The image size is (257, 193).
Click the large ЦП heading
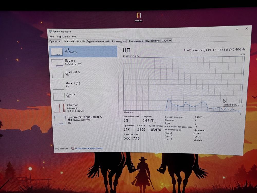pos(126,50)
